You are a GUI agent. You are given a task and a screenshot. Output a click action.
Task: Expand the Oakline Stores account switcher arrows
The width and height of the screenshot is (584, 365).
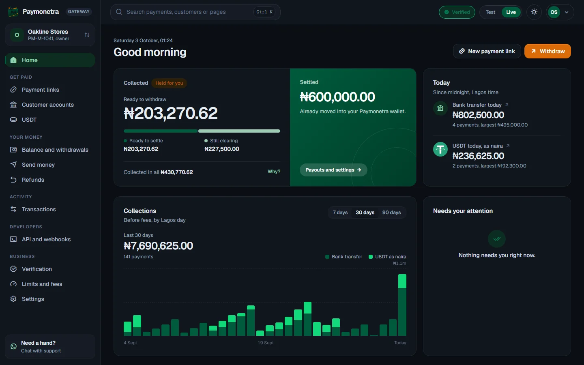click(87, 35)
